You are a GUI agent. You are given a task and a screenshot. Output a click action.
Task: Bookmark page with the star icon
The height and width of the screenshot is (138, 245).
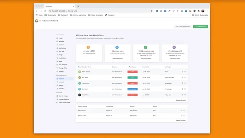152,11
